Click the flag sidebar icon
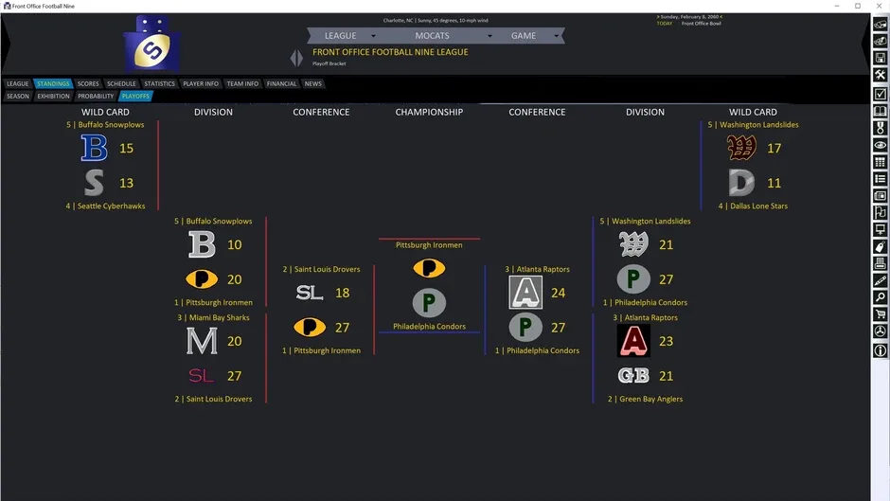The width and height of the screenshot is (890, 501). [x=880, y=212]
